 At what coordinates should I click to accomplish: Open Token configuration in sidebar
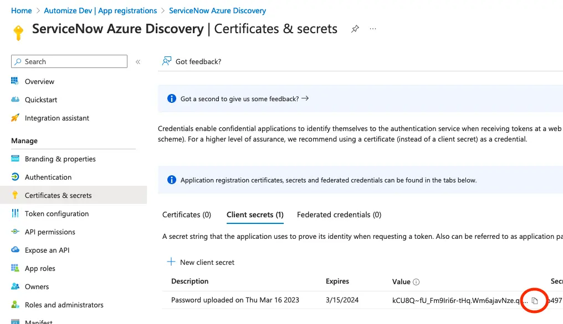click(x=57, y=213)
